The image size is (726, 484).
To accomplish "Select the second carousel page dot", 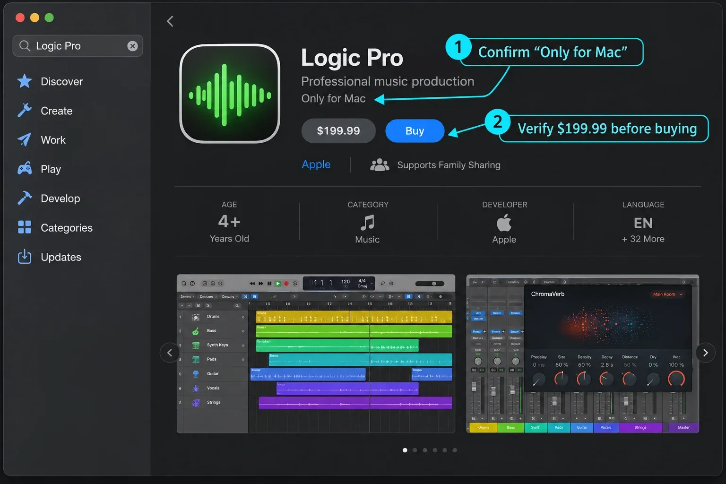I will click(415, 450).
